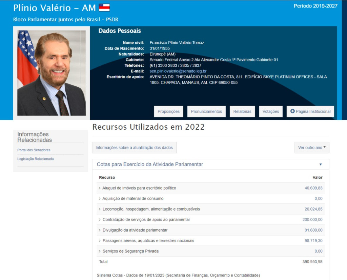The height and width of the screenshot is (280, 347).
Task: Expand Aluguel de imóveis para escritório político
Action: [x=139, y=188]
